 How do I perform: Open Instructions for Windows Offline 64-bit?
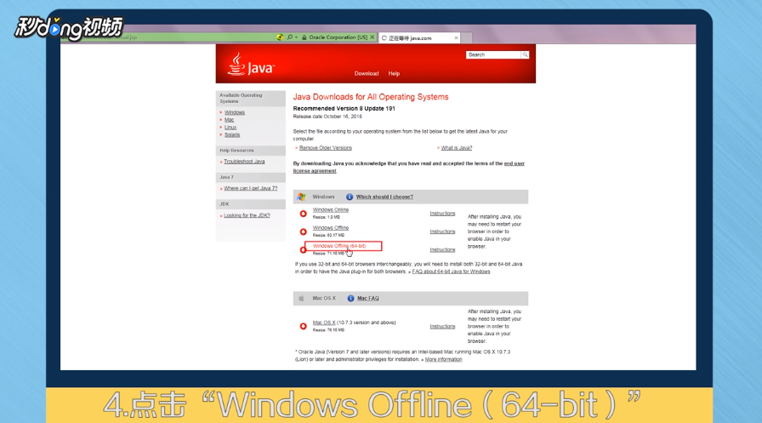tap(442, 250)
